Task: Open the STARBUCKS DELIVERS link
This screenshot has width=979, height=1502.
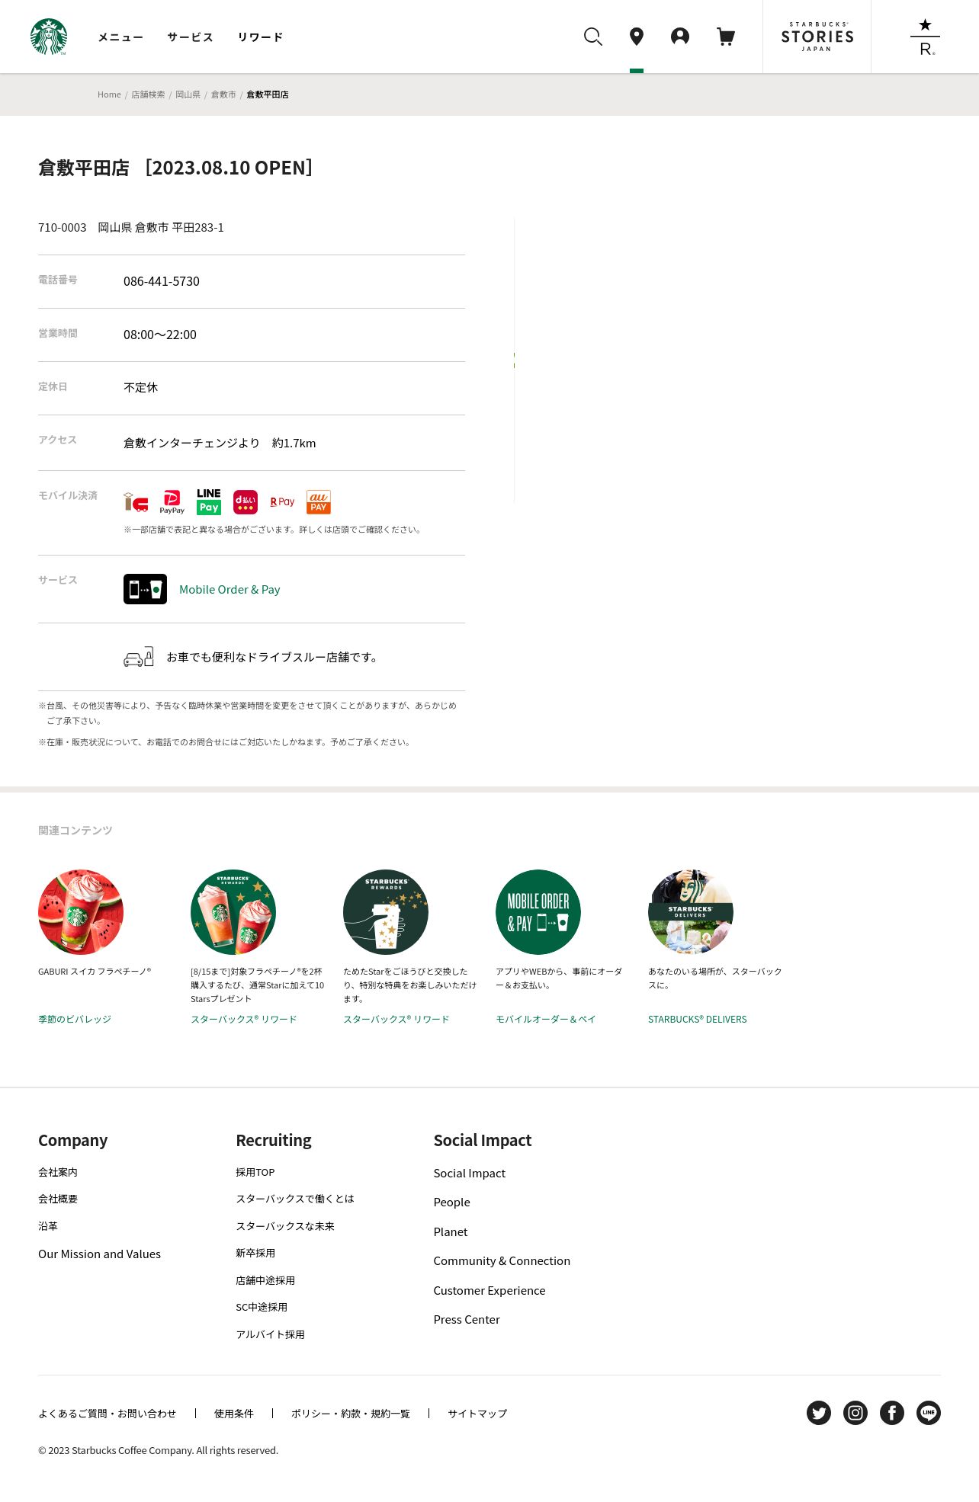Action: (698, 1019)
